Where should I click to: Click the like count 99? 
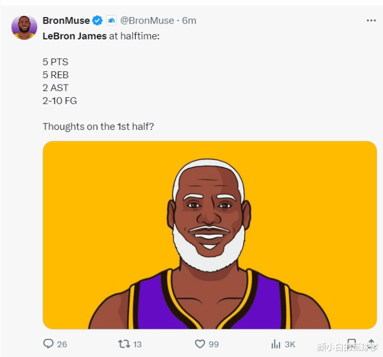click(x=214, y=344)
